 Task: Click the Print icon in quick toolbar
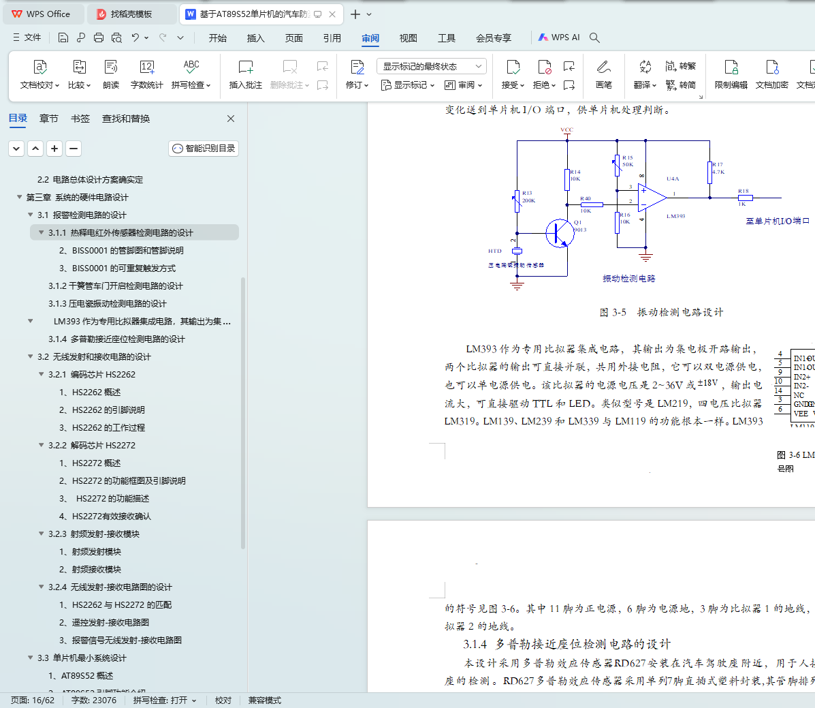click(x=99, y=37)
